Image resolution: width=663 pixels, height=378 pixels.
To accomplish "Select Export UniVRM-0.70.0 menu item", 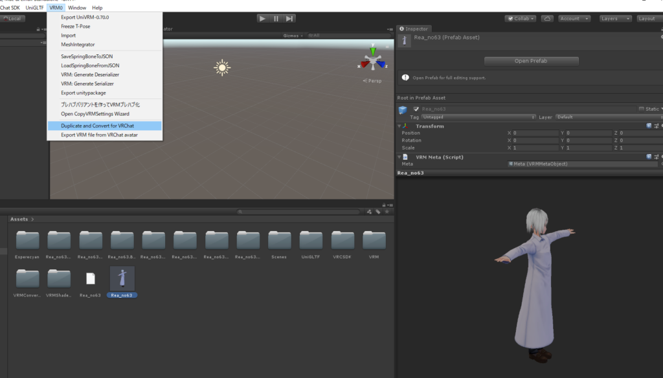I will tap(104, 17).
